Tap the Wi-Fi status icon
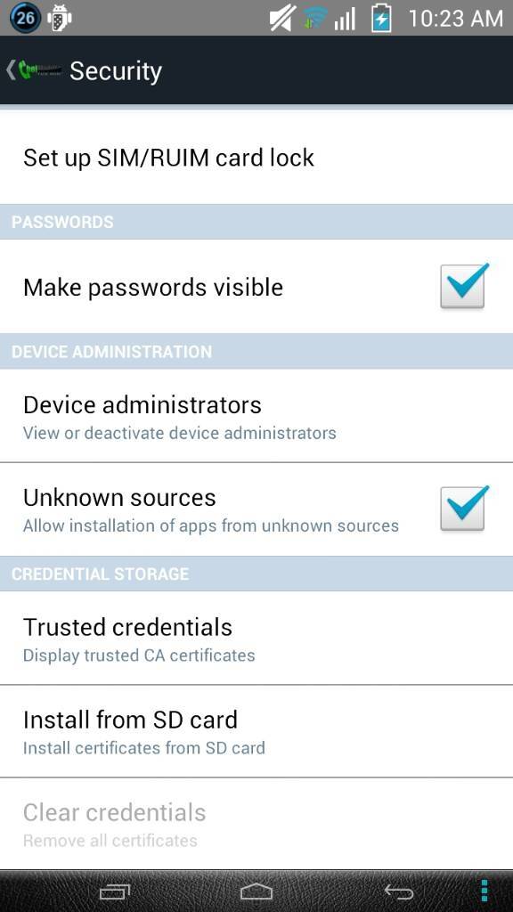This screenshot has width=513, height=912. pos(315,19)
